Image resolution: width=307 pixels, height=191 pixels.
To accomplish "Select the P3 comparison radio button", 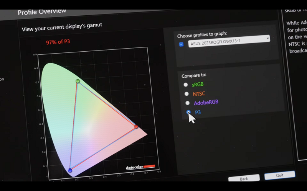I will point(188,112).
